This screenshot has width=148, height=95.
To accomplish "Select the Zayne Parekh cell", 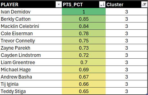I will 31,48.
